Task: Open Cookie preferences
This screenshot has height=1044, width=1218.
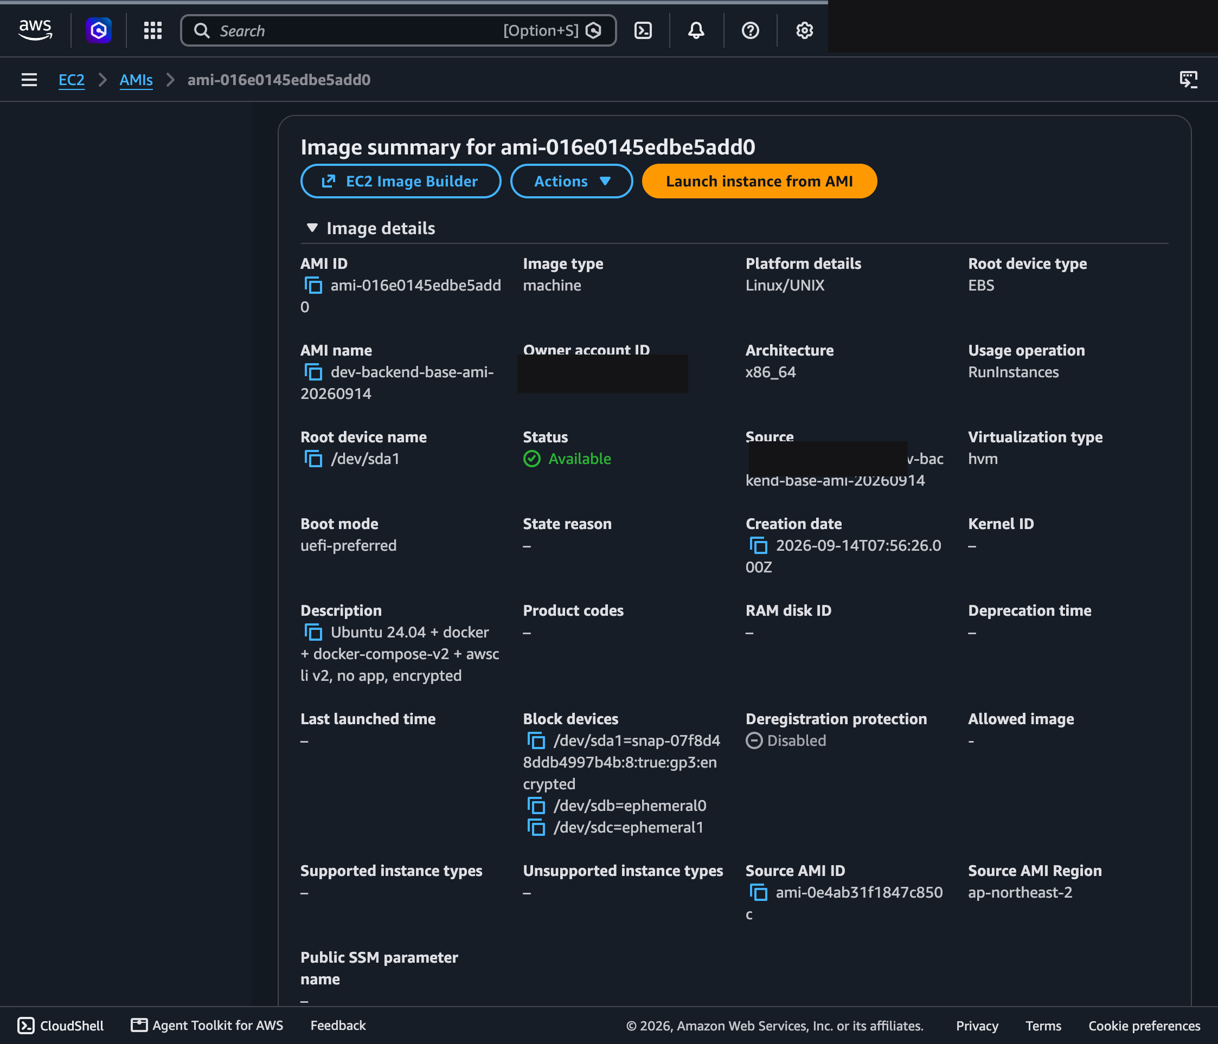Action: click(x=1144, y=1026)
